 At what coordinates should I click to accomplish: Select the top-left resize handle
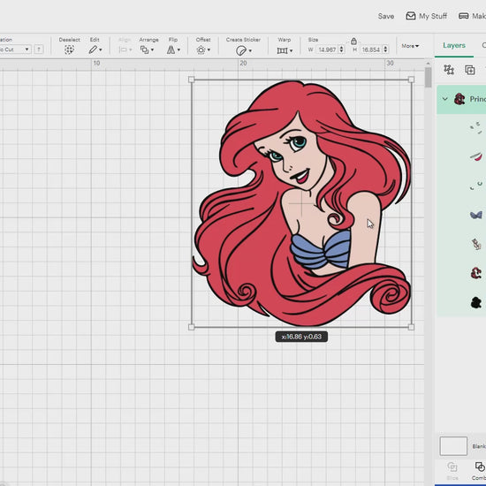point(191,80)
